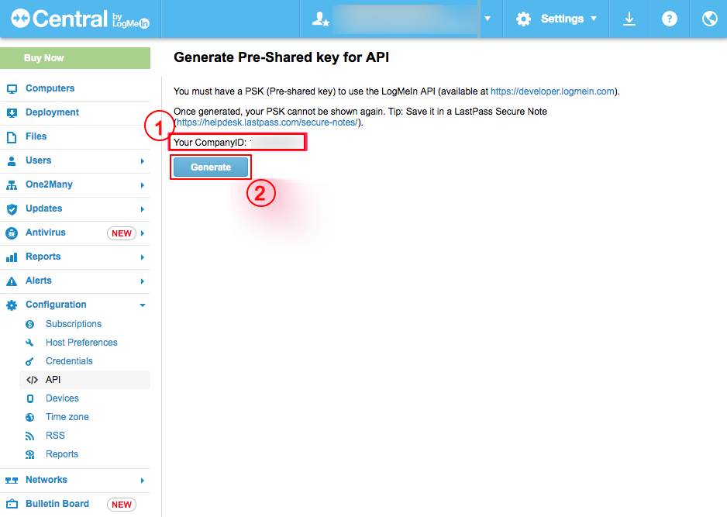Select Host Preferences menu item

81,342
